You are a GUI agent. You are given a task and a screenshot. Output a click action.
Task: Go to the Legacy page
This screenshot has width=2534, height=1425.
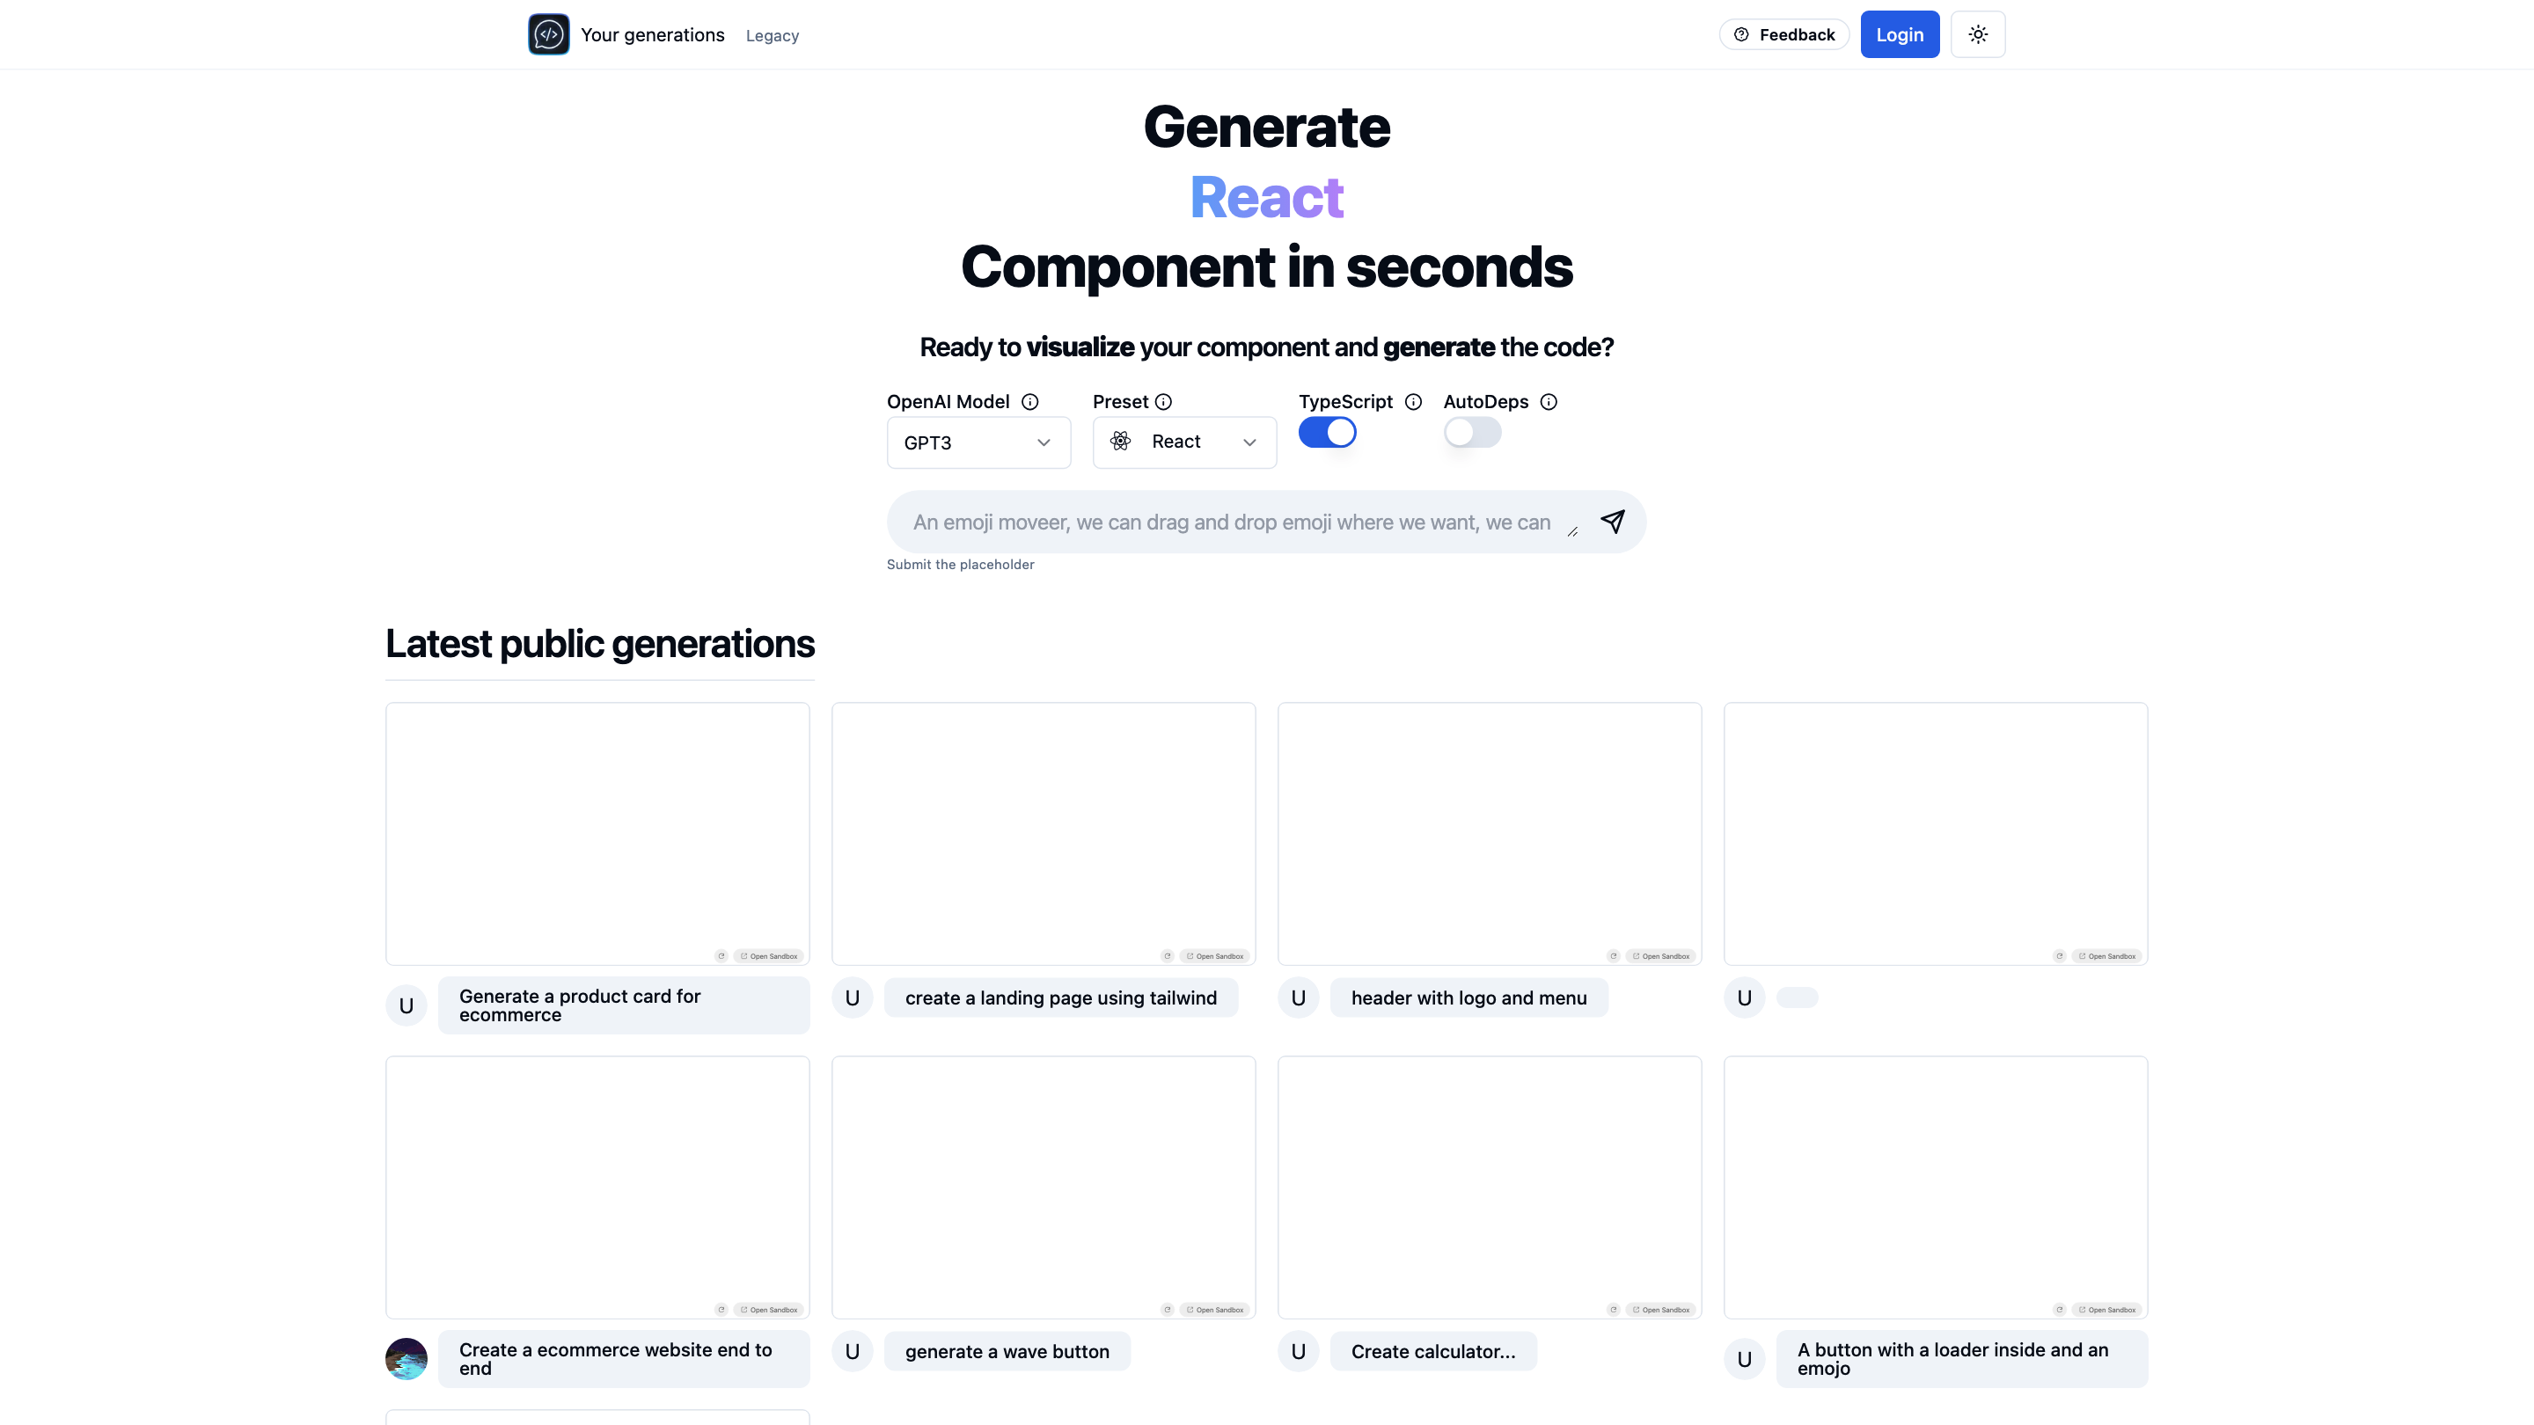(x=773, y=35)
